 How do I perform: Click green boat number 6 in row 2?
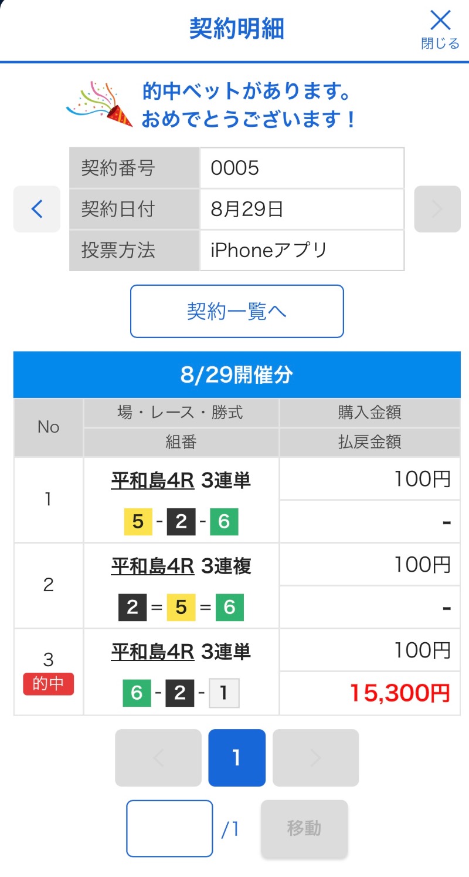tap(229, 608)
